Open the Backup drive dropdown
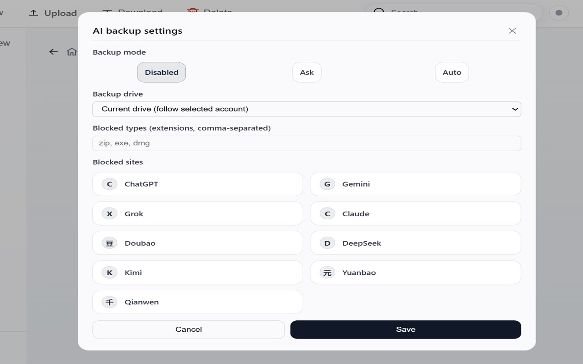Screen dimensions: 583x364 point(307,109)
